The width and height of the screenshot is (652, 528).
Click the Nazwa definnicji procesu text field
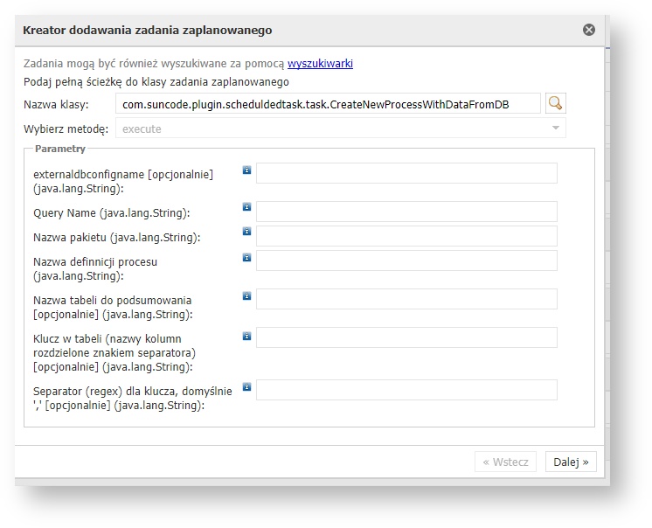pyautogui.click(x=406, y=261)
